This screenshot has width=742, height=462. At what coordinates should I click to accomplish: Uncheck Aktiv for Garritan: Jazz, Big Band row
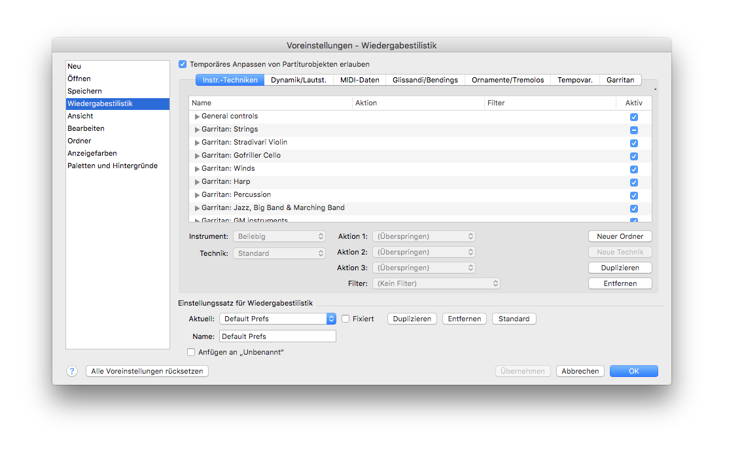coord(633,209)
